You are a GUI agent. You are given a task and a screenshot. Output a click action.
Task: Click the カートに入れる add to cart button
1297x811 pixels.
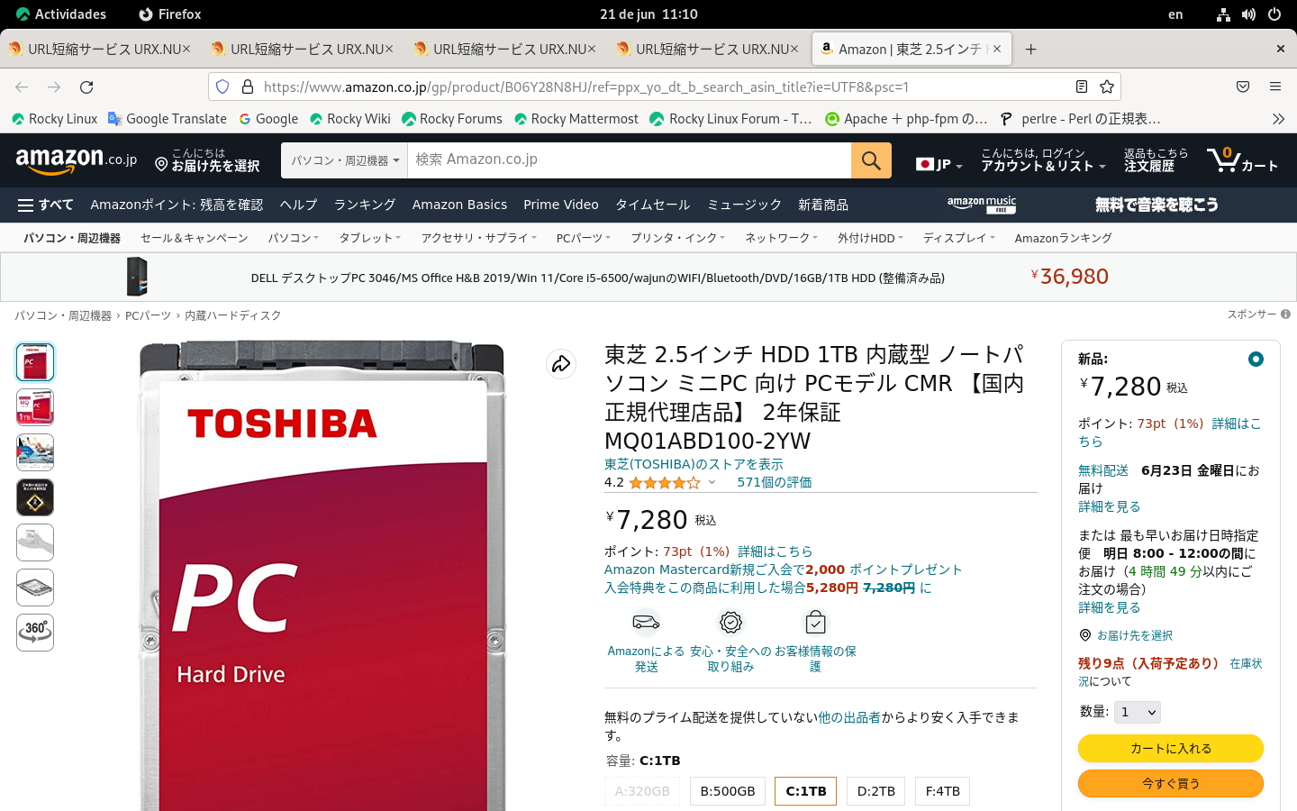click(x=1171, y=749)
